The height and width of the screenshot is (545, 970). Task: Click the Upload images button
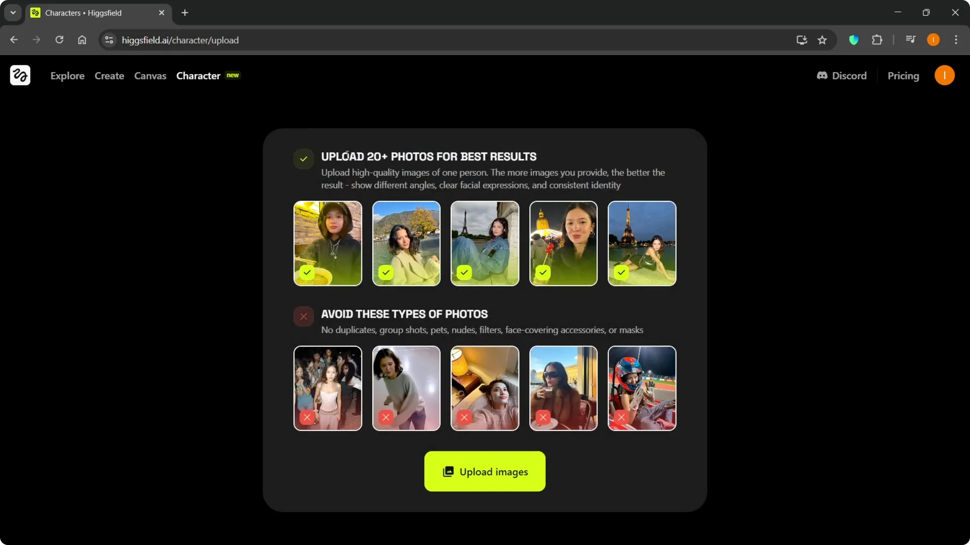484,471
